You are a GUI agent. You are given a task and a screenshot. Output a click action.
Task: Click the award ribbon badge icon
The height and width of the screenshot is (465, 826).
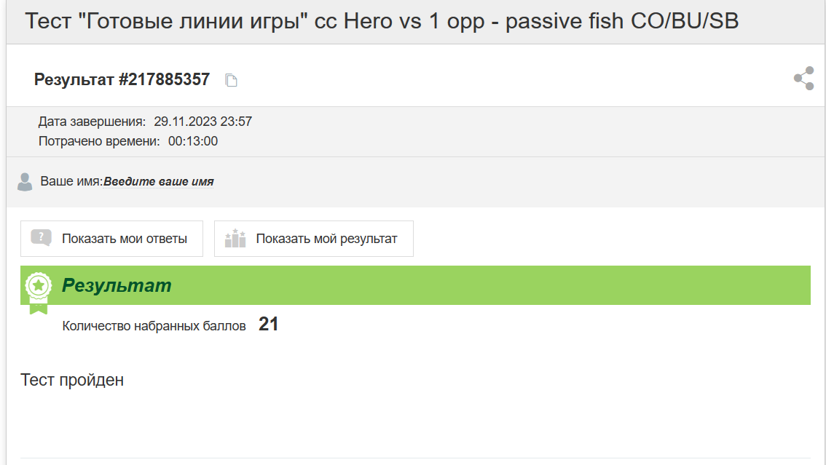(x=39, y=293)
